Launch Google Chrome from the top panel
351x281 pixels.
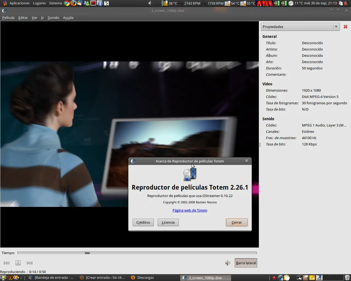(67, 3)
